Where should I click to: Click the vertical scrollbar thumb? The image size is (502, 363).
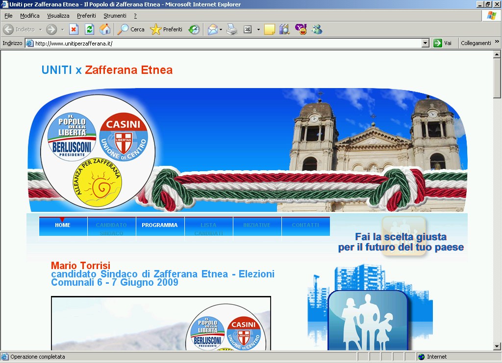point(497,78)
